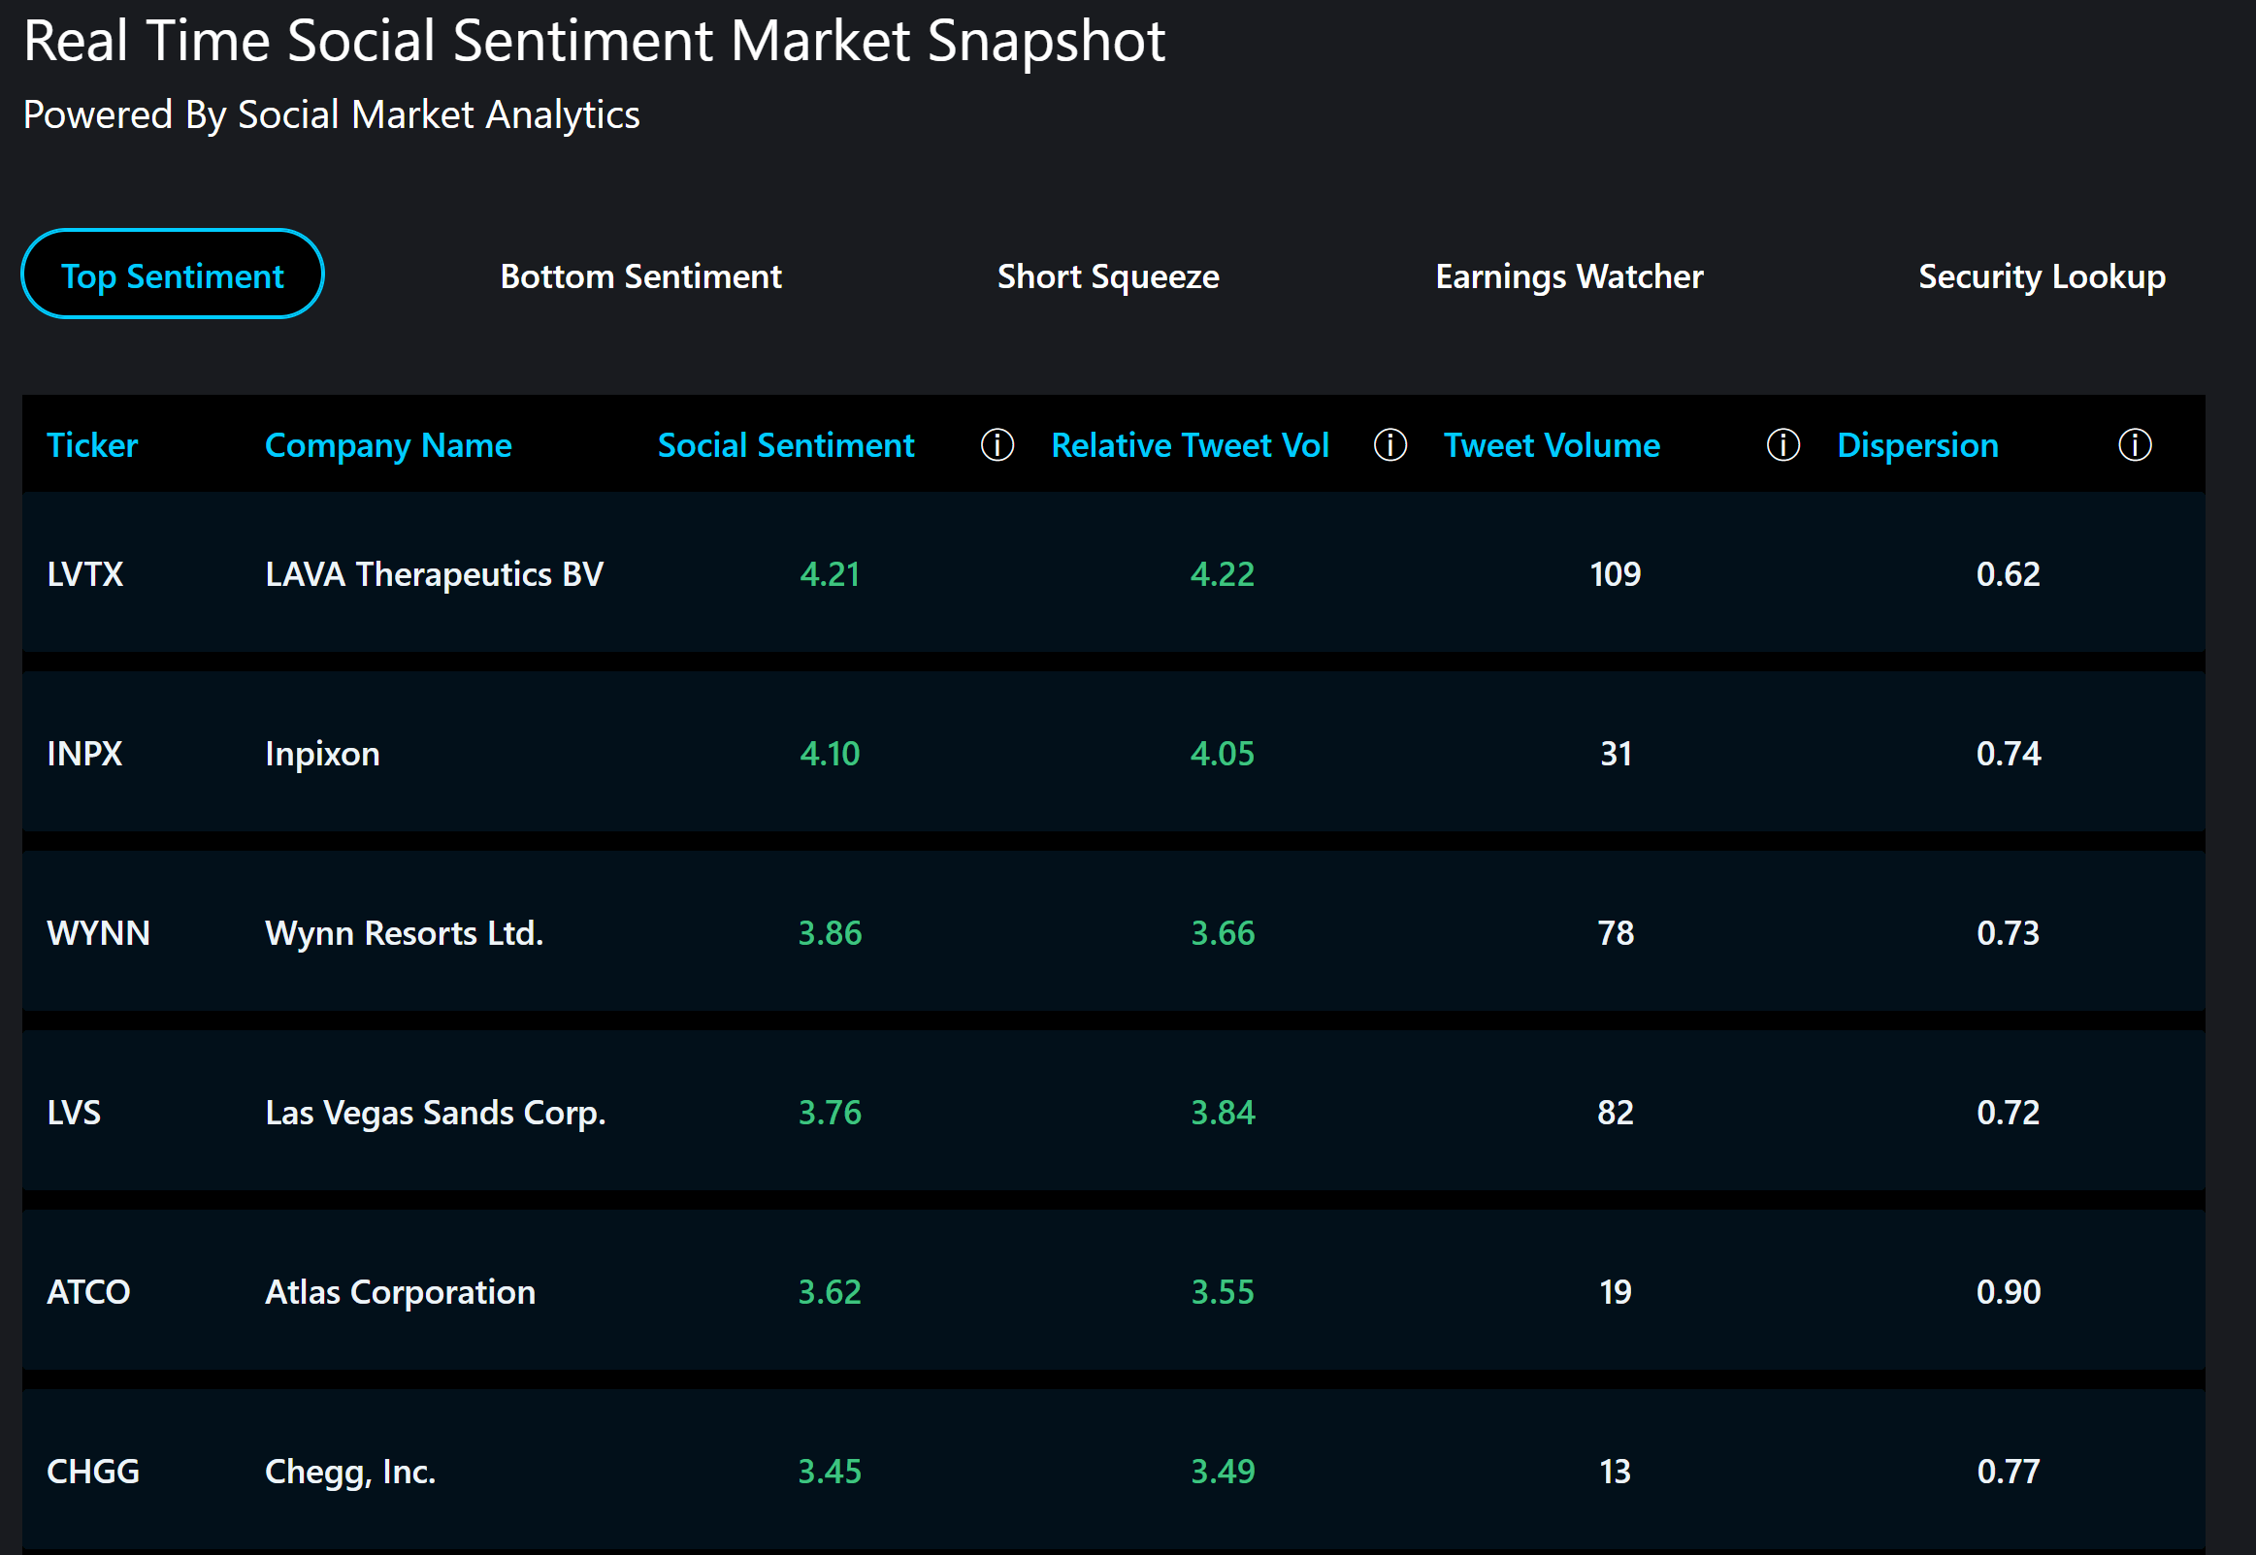Click ATCO tweet volume 19
Viewport: 2256px width, 1555px height.
tap(1616, 1291)
